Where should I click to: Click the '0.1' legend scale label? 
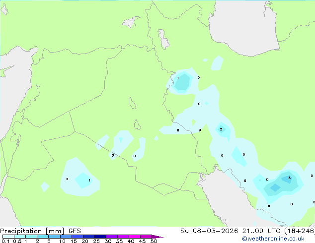tap(5, 241)
